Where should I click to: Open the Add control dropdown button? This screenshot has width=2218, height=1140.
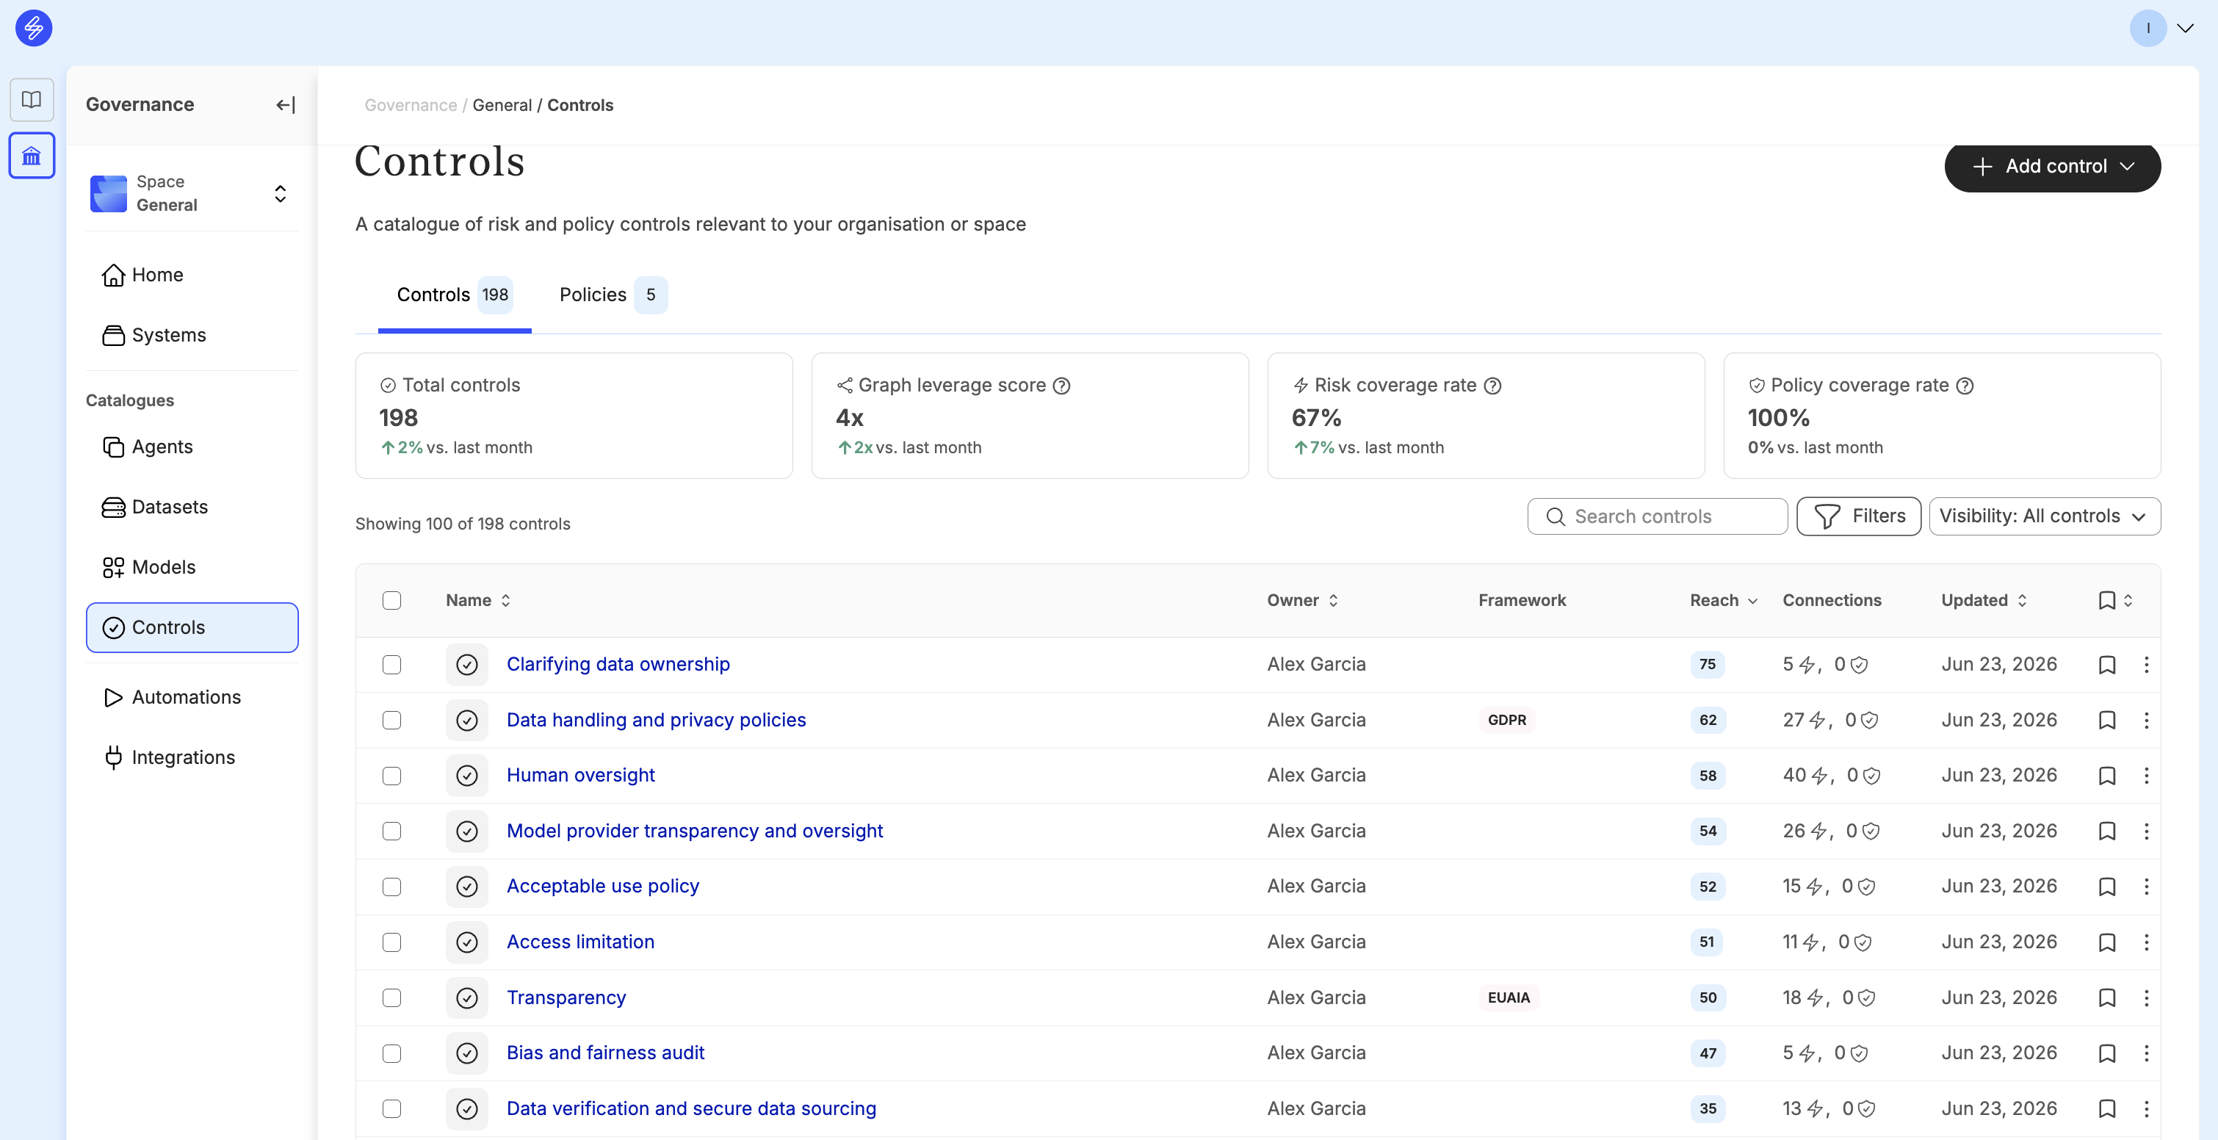pos(2052,166)
